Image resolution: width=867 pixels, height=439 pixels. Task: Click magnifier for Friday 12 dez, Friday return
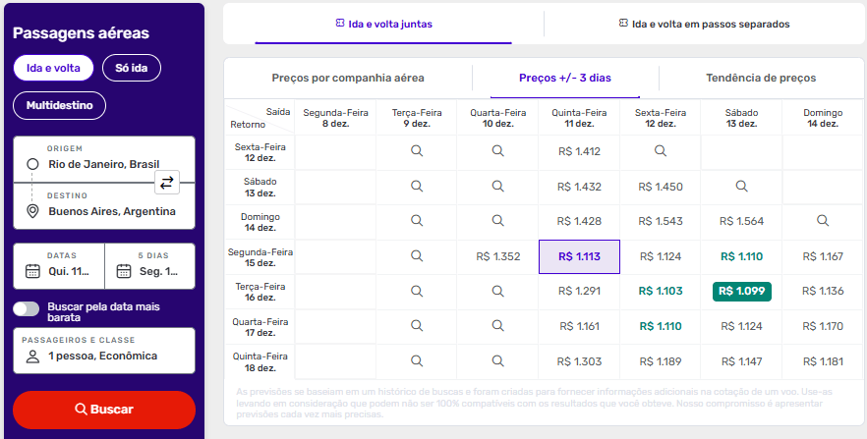pos(661,151)
